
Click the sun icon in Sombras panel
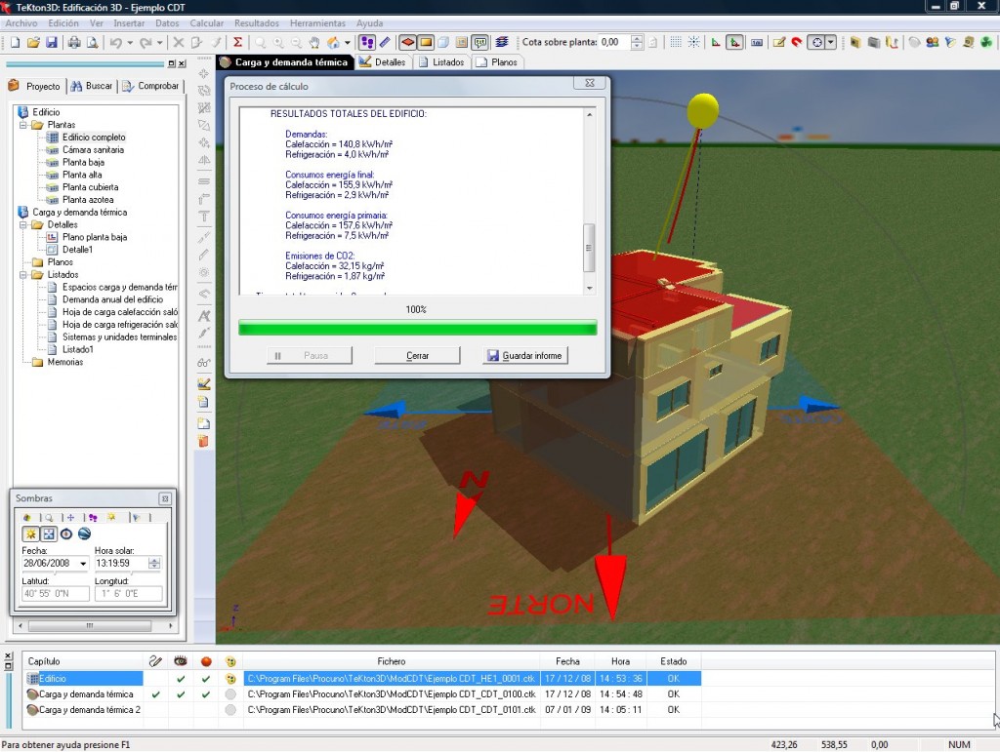[30, 534]
